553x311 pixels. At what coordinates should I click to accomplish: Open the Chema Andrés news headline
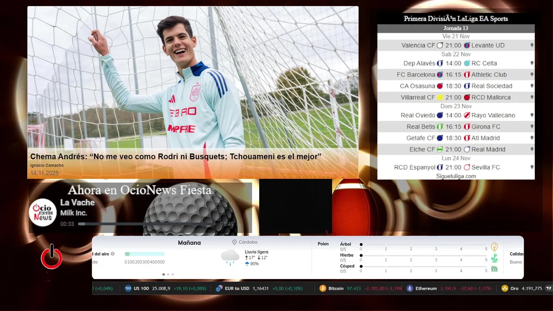(x=176, y=156)
